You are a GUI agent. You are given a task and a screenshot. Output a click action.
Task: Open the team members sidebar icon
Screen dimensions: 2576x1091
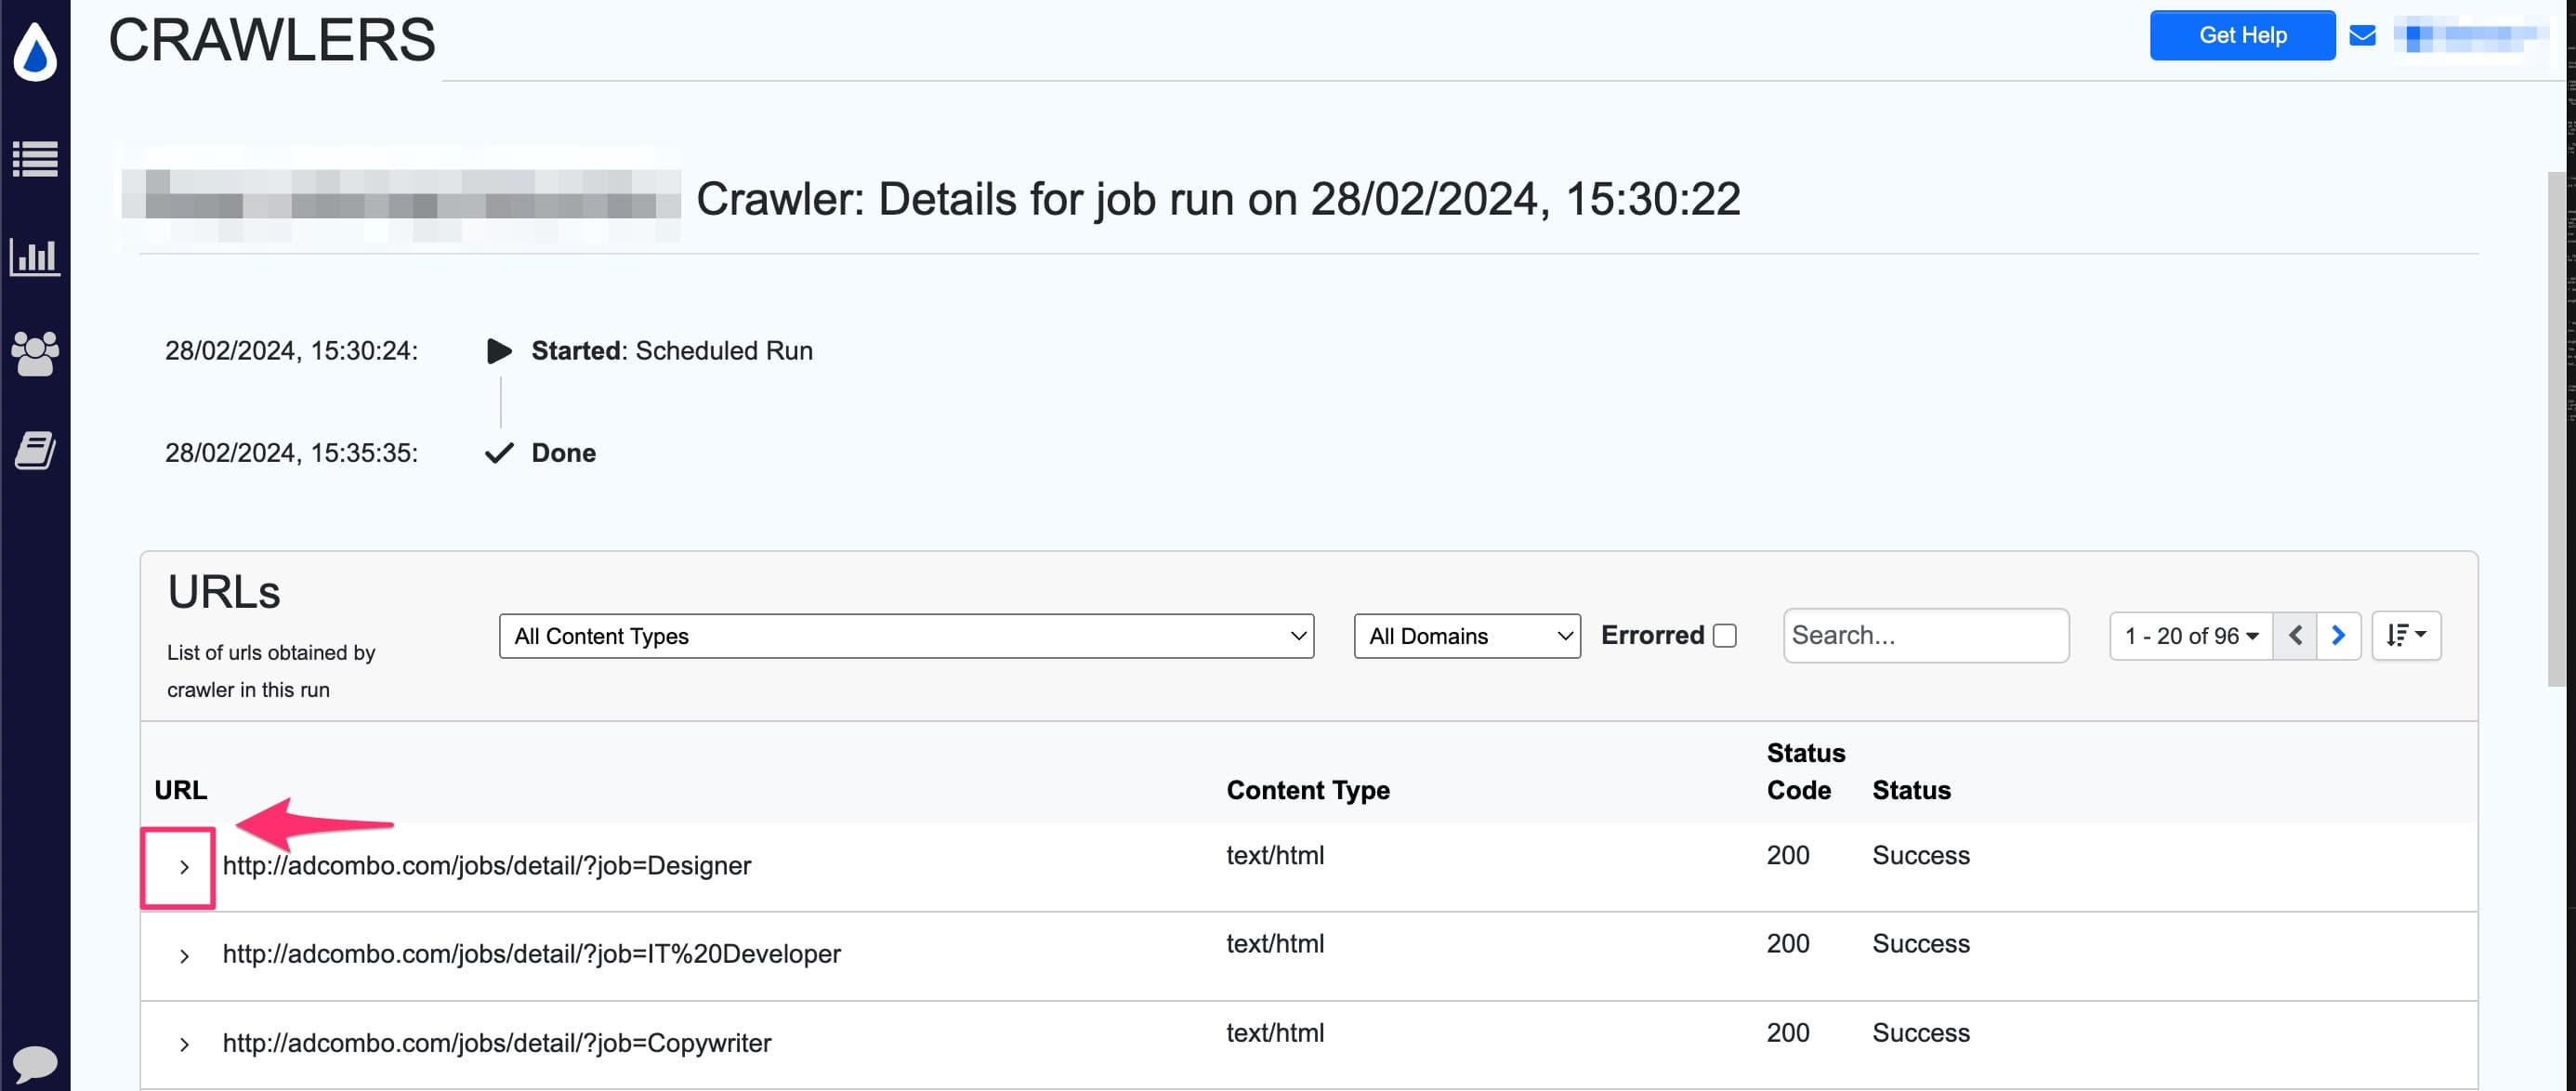(x=35, y=352)
